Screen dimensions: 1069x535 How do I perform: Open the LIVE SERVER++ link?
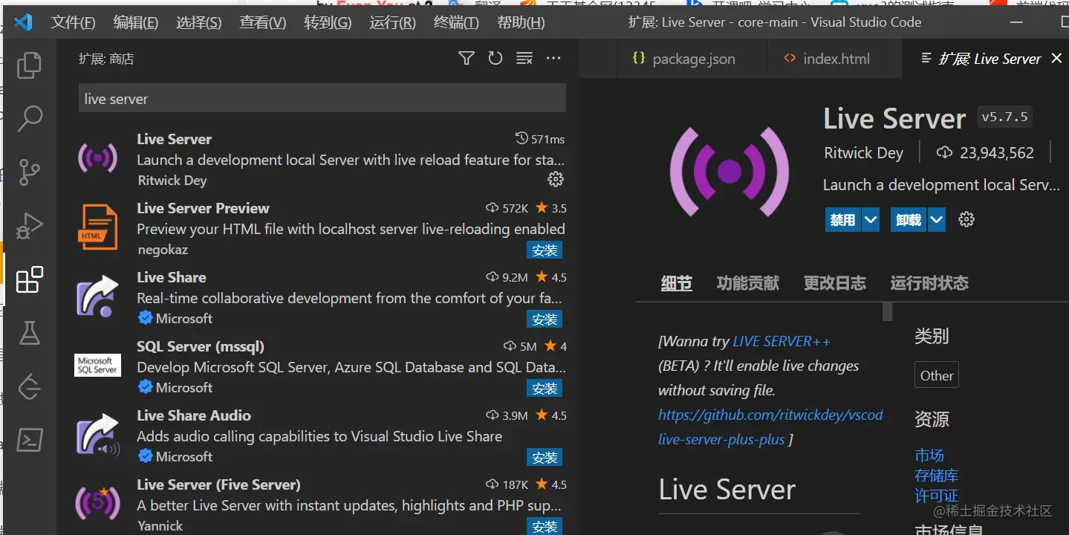pyautogui.click(x=782, y=342)
